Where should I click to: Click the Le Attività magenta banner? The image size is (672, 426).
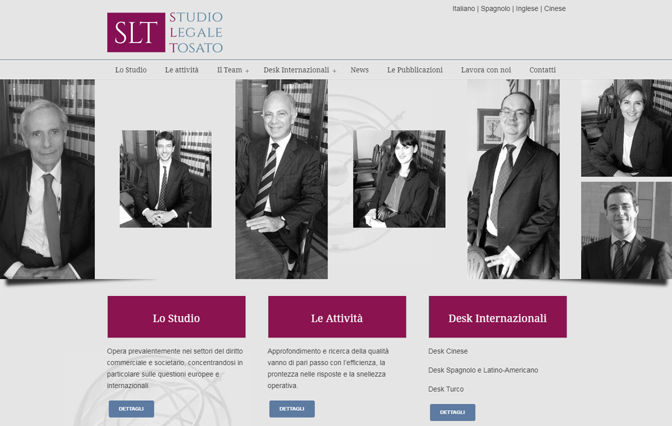[x=337, y=317]
